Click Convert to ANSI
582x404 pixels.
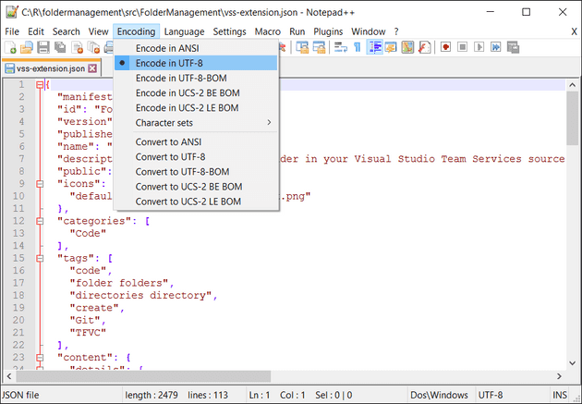pyautogui.click(x=196, y=141)
